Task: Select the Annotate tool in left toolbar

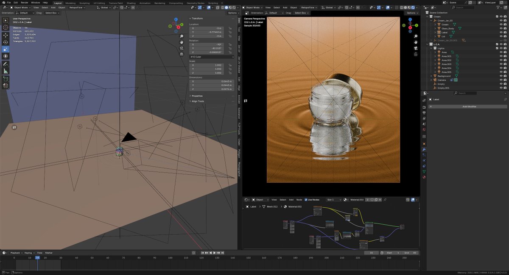Action: [6, 63]
